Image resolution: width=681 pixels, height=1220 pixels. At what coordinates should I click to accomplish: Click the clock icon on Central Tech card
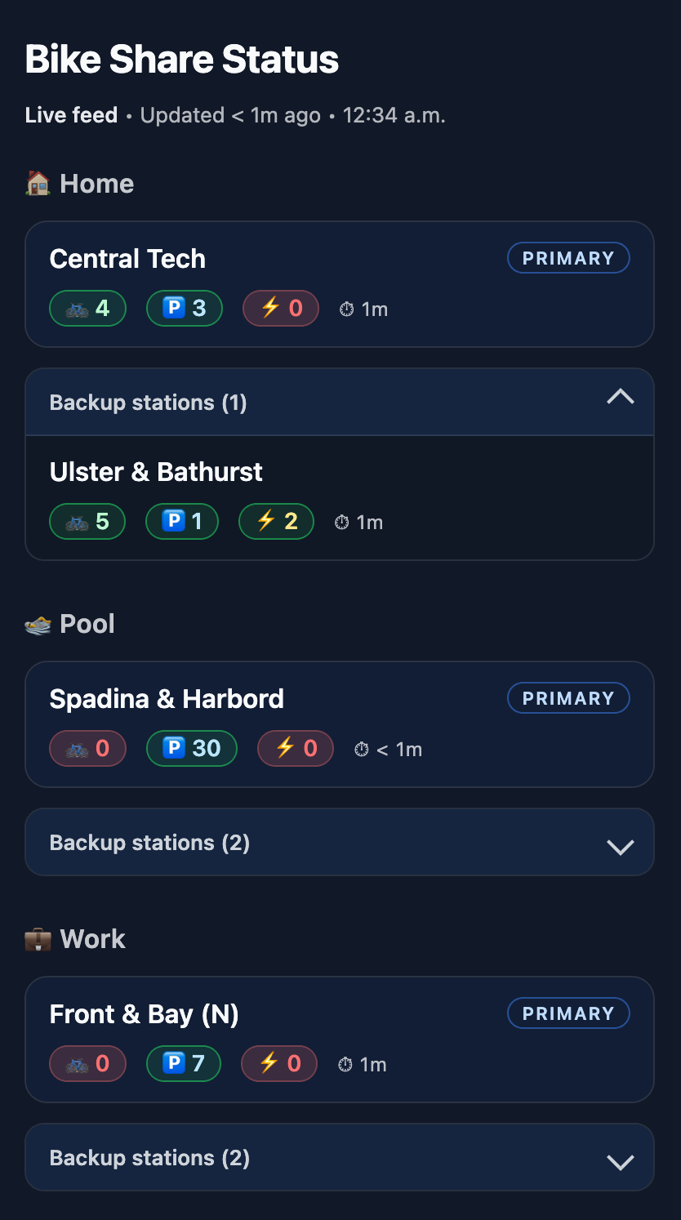coord(346,309)
